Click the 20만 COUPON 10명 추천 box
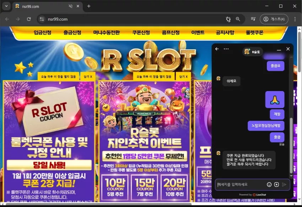The width and height of the screenshot is (302, 207). tap(174, 187)
